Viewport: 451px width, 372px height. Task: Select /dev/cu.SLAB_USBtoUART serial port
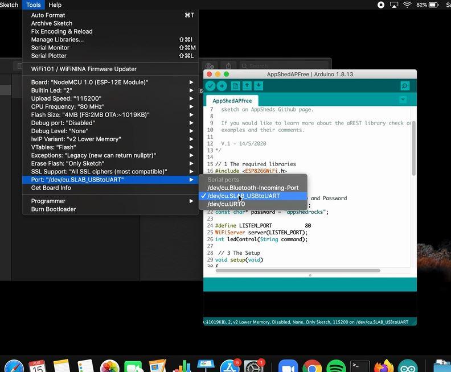pyautogui.click(x=253, y=196)
